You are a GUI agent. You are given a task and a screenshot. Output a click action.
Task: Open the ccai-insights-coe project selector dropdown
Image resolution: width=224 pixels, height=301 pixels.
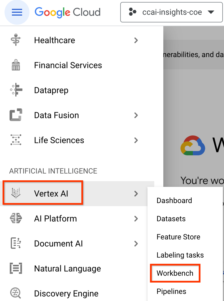coord(172,12)
